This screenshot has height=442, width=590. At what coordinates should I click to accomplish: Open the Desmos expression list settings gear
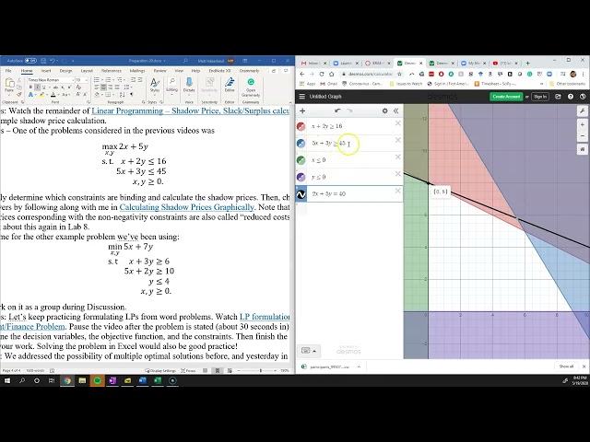click(384, 110)
